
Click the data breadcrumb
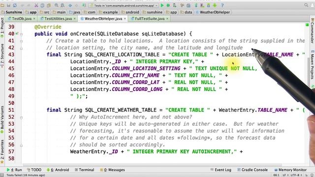186,12
